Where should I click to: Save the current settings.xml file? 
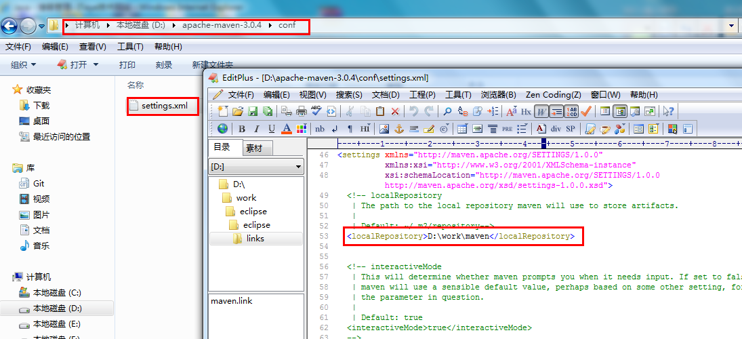pos(253,111)
